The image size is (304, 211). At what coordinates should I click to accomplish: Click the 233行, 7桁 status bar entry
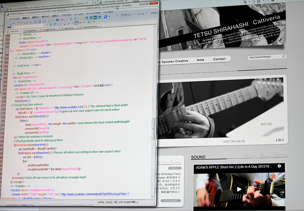tap(111, 202)
